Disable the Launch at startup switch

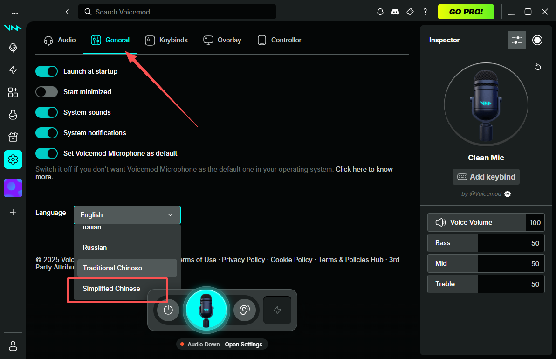pos(47,71)
